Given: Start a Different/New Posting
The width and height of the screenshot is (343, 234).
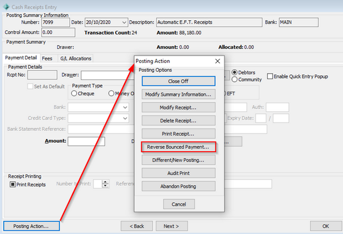Looking at the screenshot, I should 179,160.
